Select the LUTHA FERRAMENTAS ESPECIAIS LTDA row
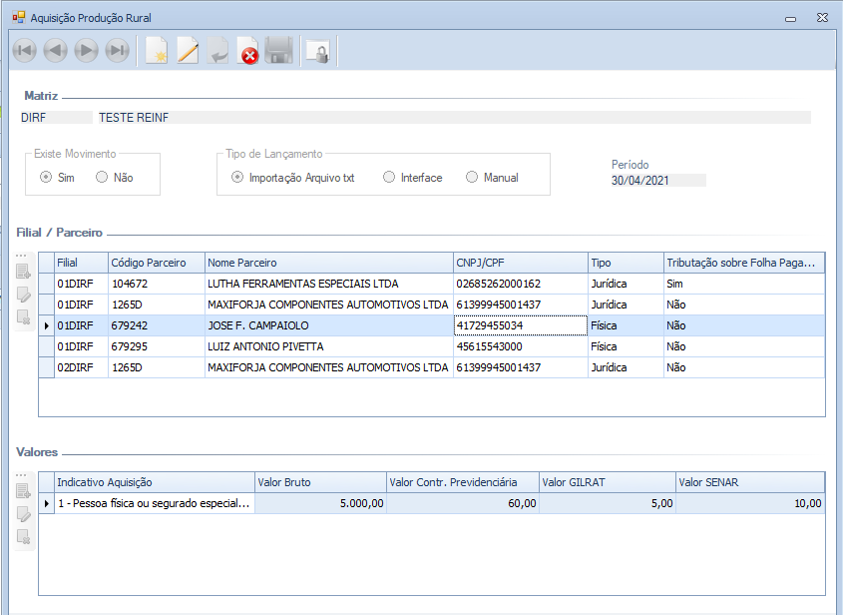843x615 pixels. (327, 284)
